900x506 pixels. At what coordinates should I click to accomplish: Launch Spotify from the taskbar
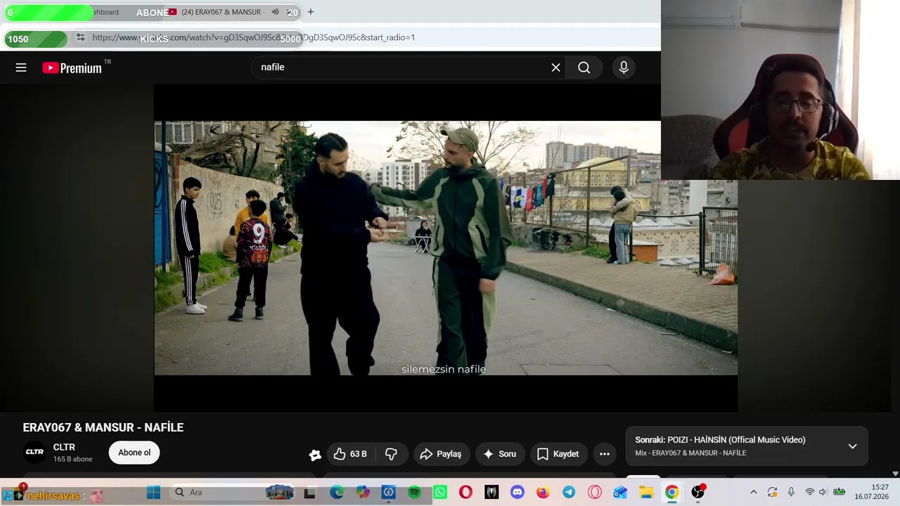point(414,493)
